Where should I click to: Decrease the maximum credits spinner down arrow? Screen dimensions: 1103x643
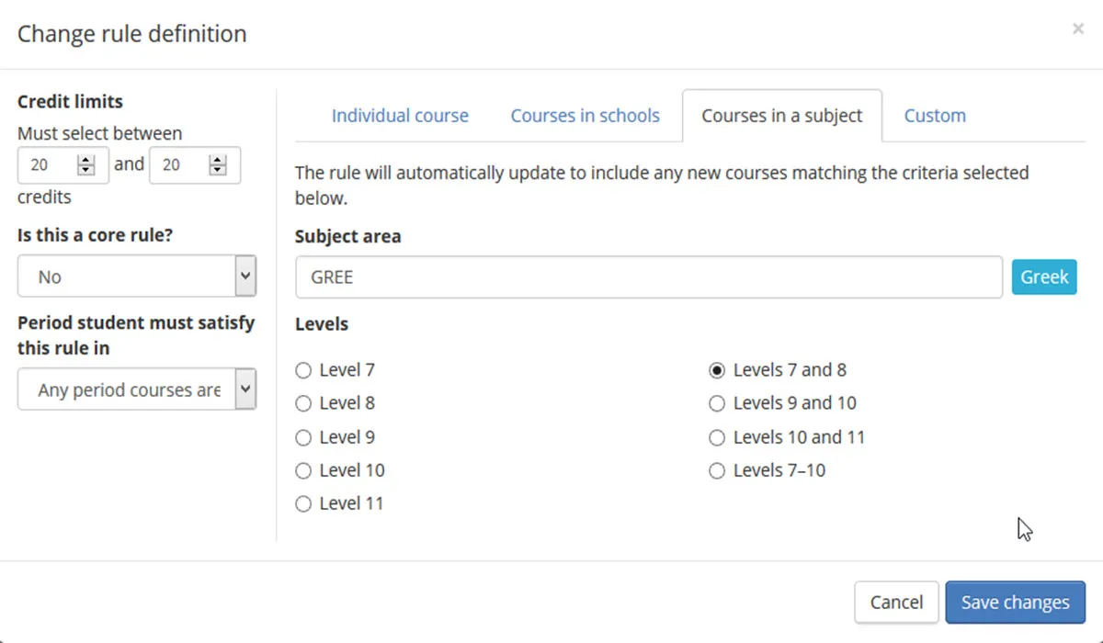(218, 170)
